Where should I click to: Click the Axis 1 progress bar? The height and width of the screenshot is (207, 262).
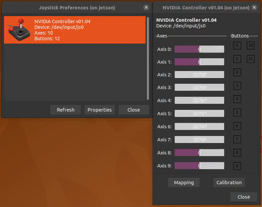tap(199, 62)
